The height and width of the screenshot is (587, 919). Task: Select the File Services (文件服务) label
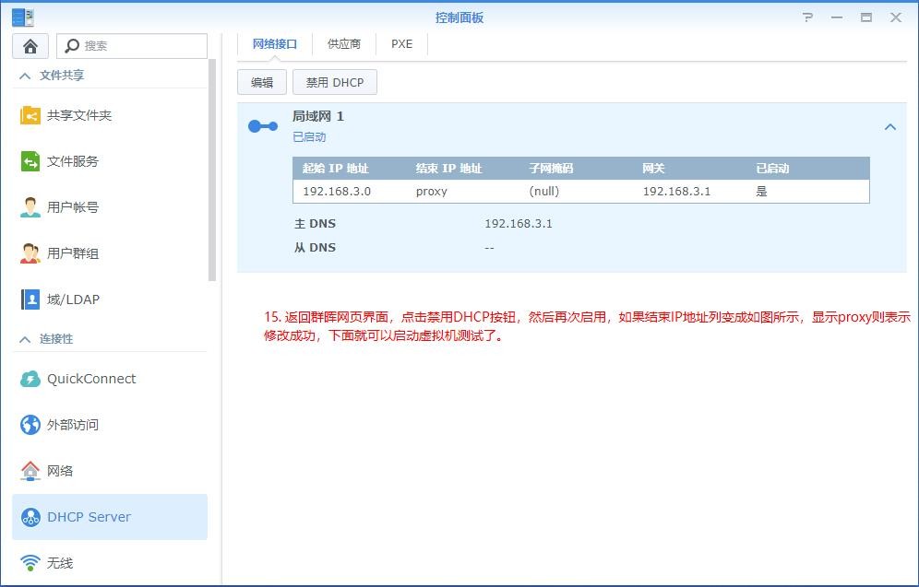73,161
